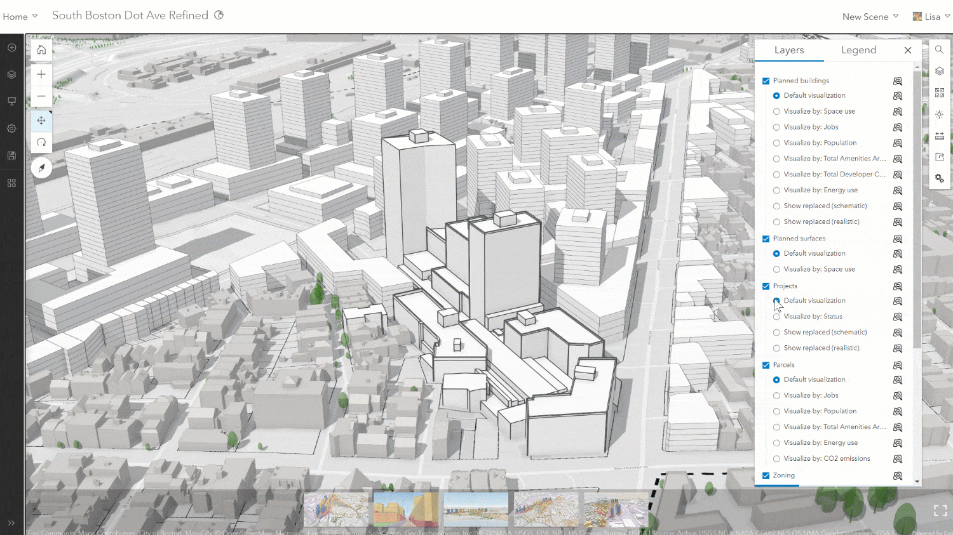
Task: Select Projects Visualize by: Status
Action: tap(776, 317)
